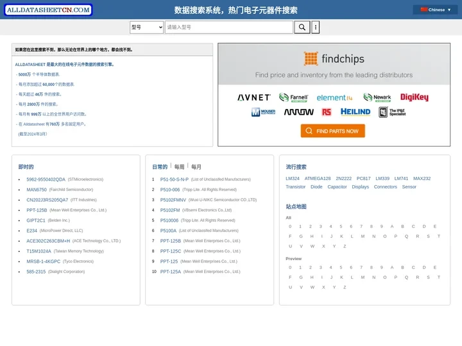Open ranked part P51-50-S-N-P
Image resolution: width=462 pixels, height=346 pixels.
[x=175, y=179]
